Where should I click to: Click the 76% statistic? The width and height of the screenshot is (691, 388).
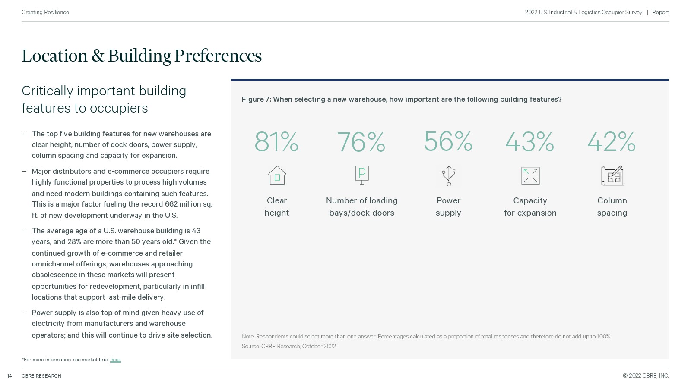361,141
